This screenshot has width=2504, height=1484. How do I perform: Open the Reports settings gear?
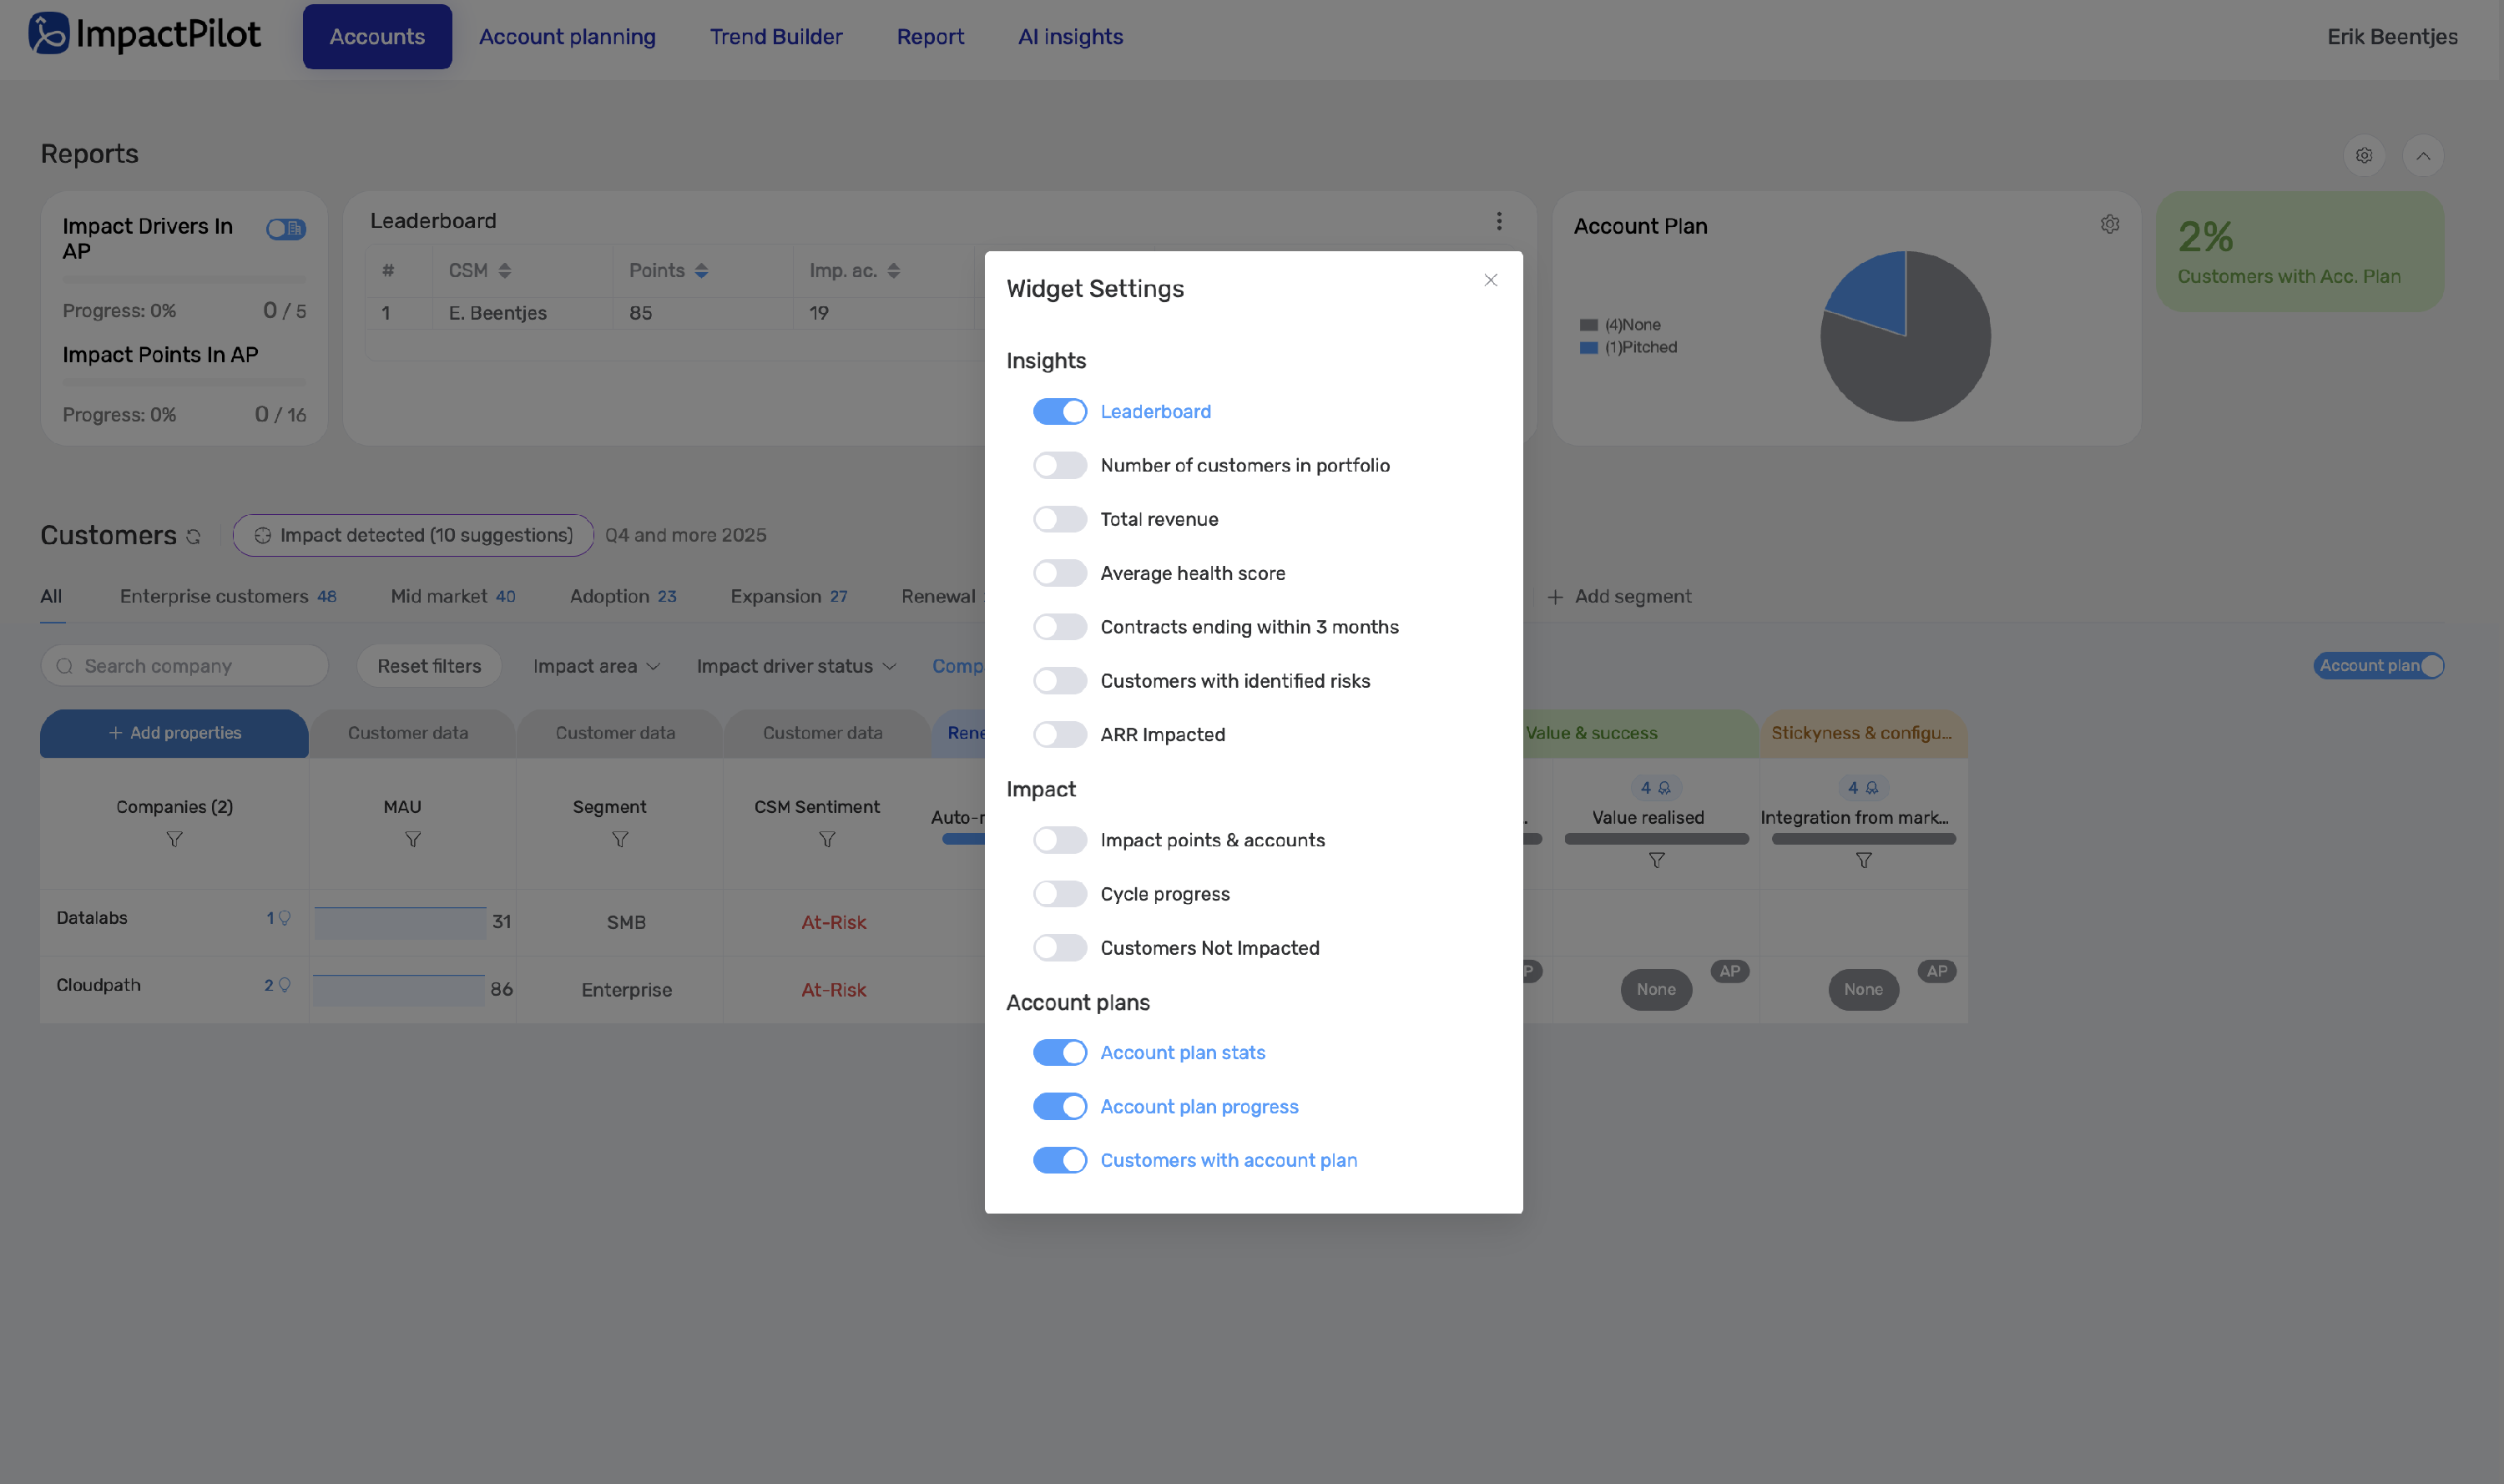point(2363,156)
